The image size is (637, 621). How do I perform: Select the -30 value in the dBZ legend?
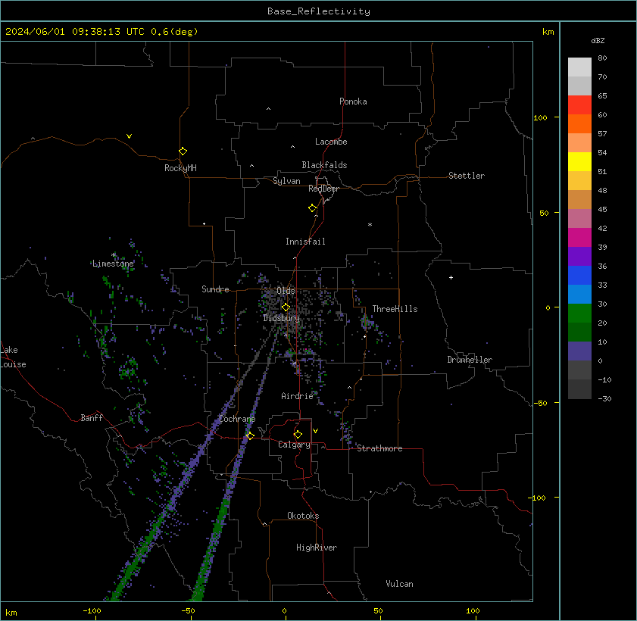click(604, 399)
